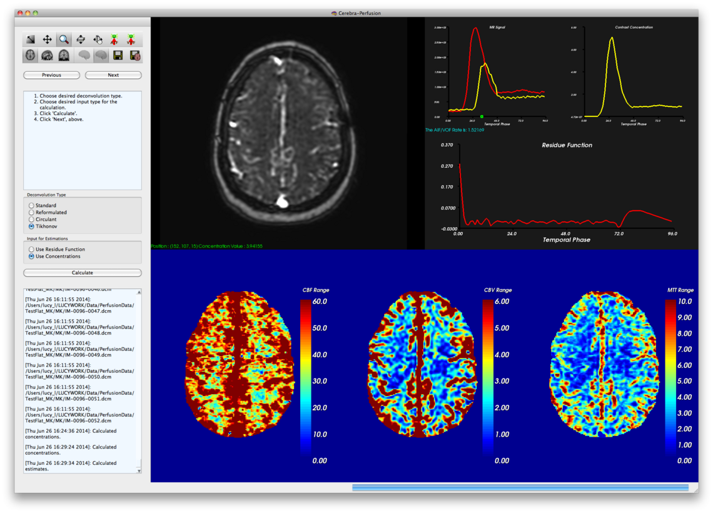Activate the pan (four-arrow) tool
The height and width of the screenshot is (513, 713).
(48, 39)
